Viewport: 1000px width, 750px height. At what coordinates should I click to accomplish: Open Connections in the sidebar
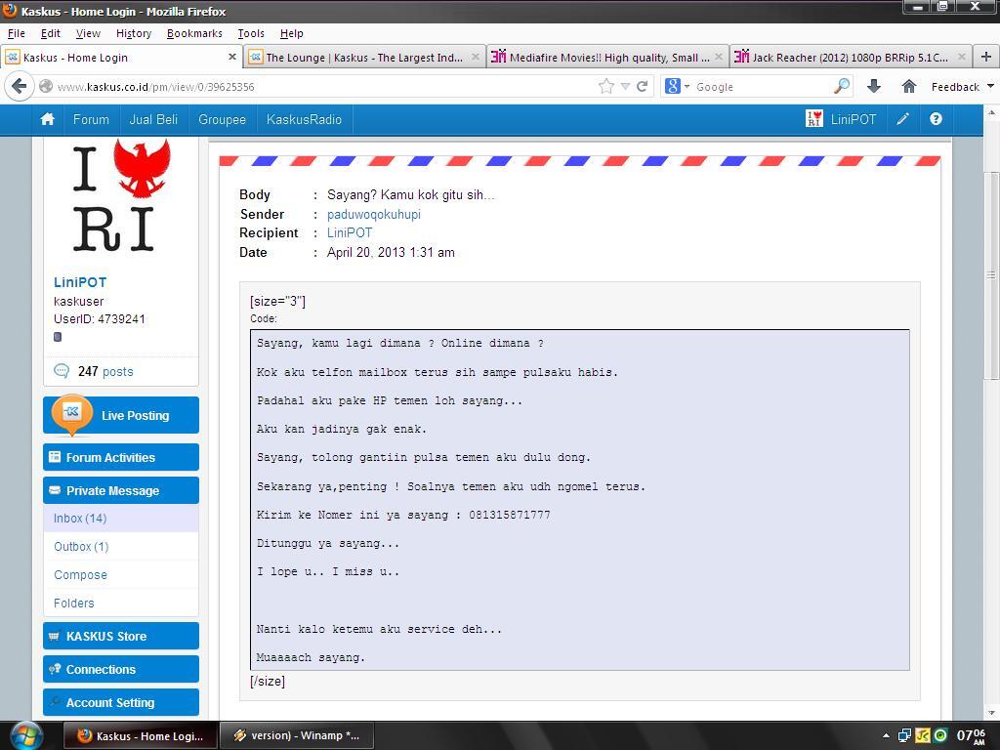(x=121, y=669)
